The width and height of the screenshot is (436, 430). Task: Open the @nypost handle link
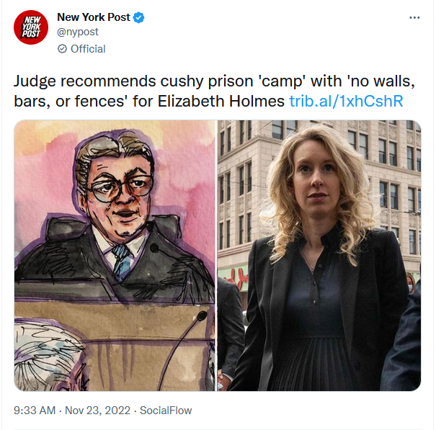click(x=78, y=32)
